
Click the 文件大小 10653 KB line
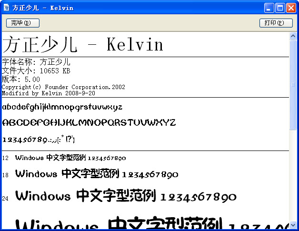coord(36,70)
